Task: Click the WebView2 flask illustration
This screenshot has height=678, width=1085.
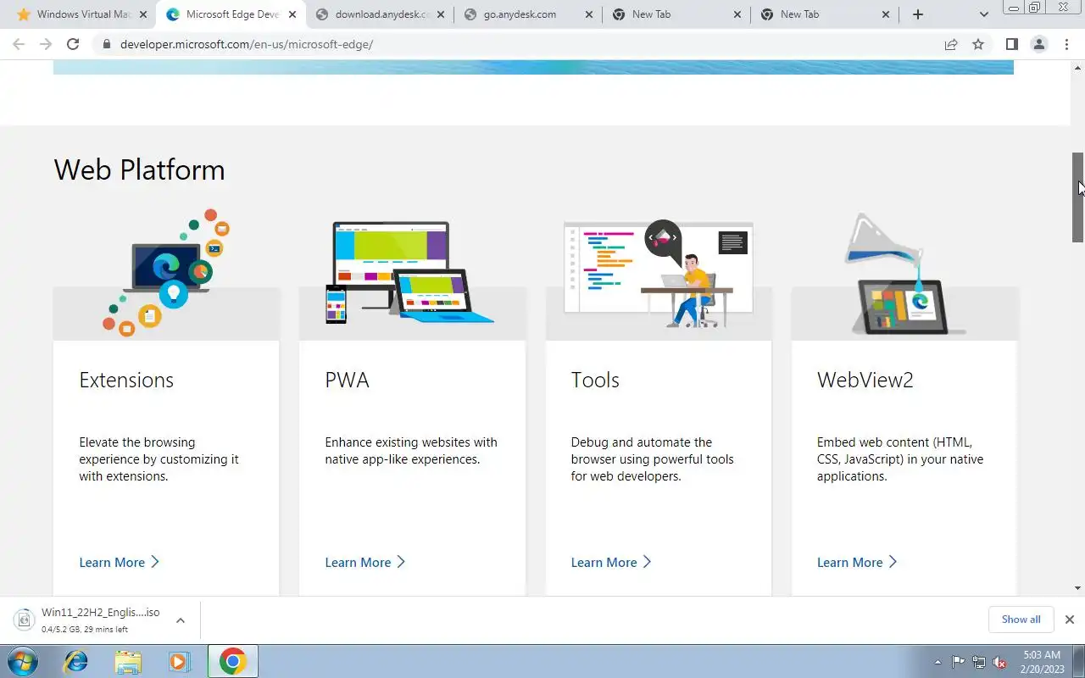Action: click(904, 274)
